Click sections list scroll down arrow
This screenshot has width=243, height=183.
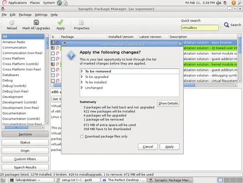coord(47,123)
